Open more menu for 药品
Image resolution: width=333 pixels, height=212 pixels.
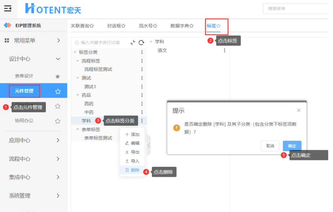[x=142, y=95]
